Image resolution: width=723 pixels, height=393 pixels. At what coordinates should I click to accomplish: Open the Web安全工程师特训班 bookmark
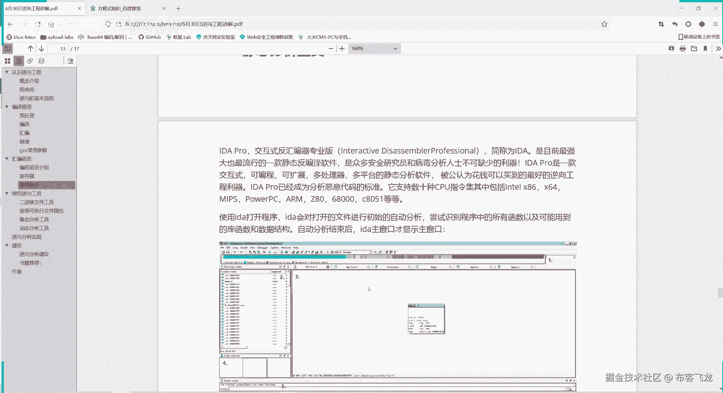click(267, 37)
